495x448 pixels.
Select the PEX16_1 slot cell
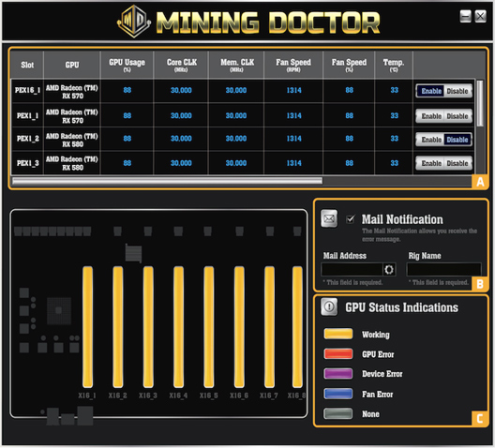[27, 91]
